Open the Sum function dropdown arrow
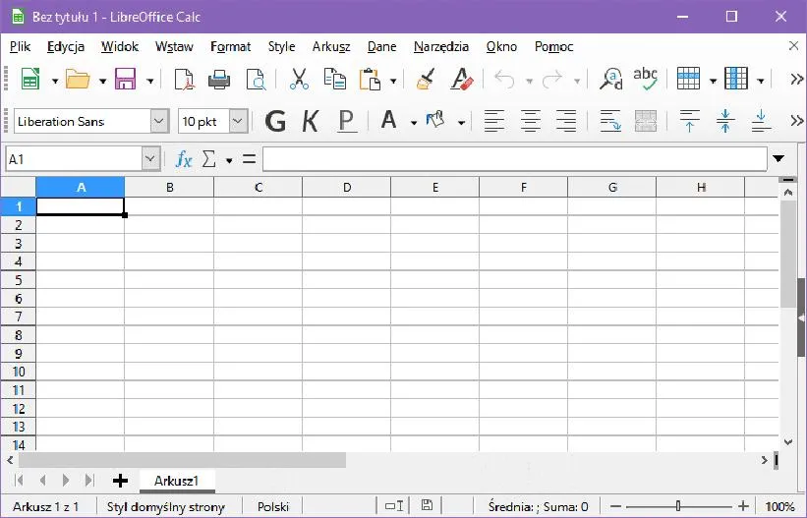 [229, 160]
